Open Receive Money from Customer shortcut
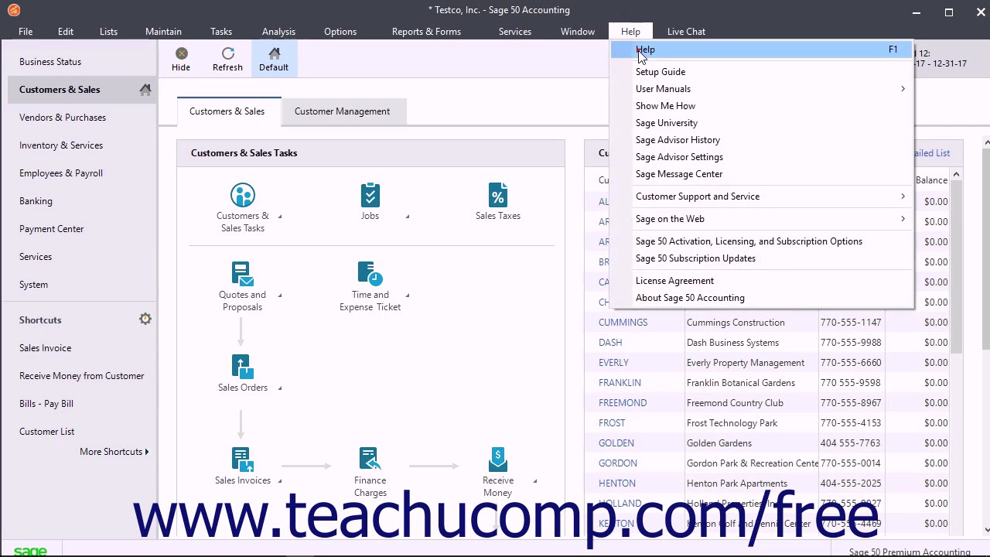 (81, 376)
